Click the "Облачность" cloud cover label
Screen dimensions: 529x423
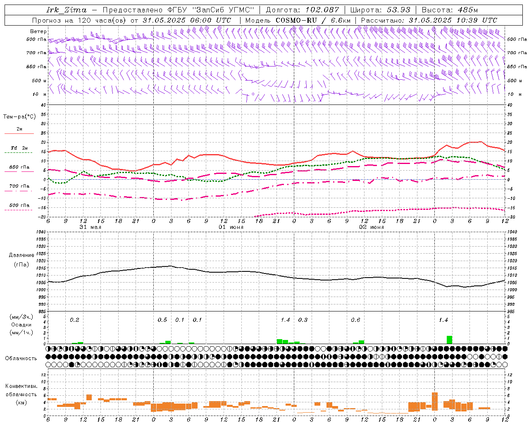21,359
